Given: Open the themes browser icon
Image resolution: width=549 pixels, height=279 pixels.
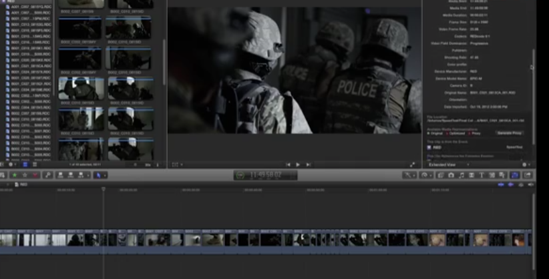Looking at the screenshot, I should (502, 175).
